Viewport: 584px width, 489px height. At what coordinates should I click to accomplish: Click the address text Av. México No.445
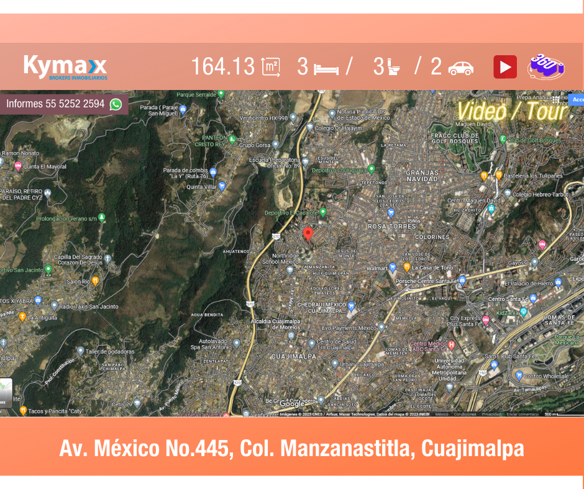point(147,448)
